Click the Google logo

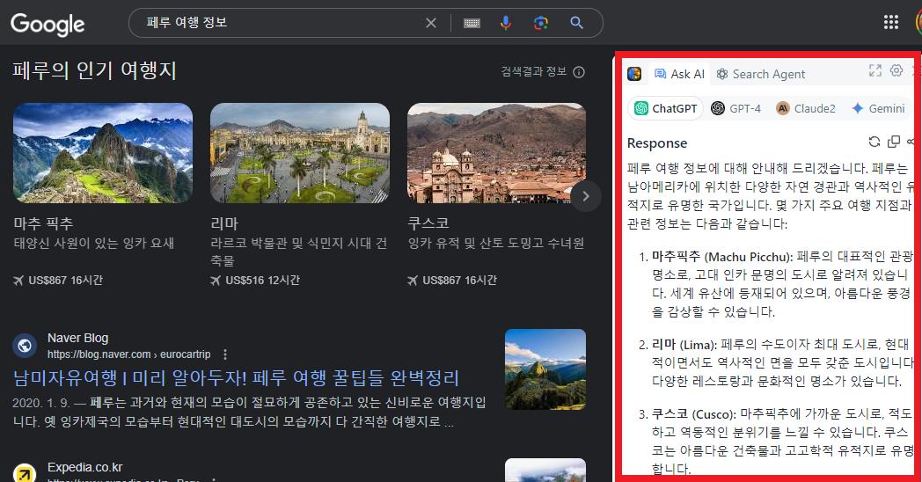tap(48, 24)
